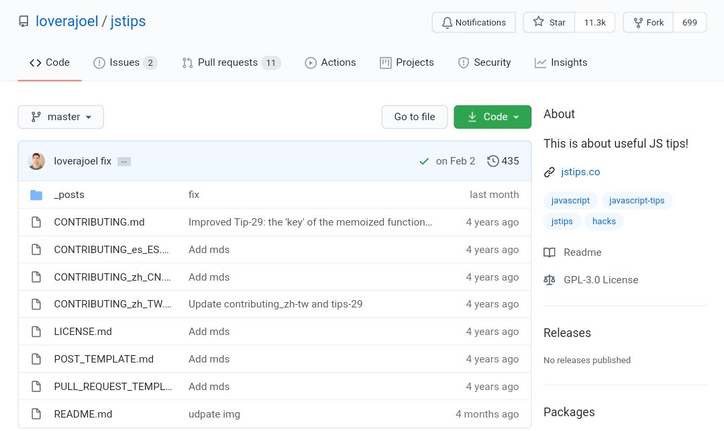This screenshot has width=724, height=431.
Task: Click the link icon beside jstips.co
Action: [549, 173]
